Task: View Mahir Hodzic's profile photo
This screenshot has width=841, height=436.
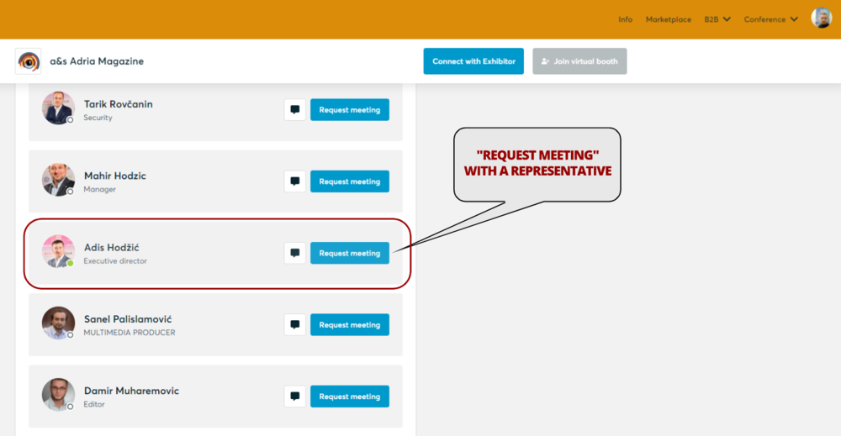Action: [x=58, y=180]
